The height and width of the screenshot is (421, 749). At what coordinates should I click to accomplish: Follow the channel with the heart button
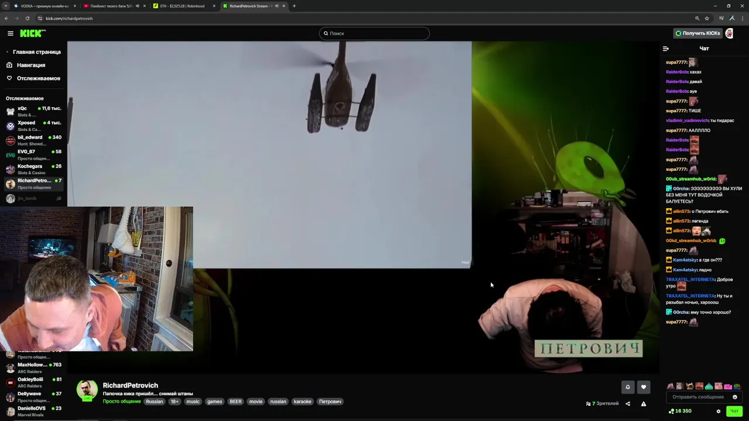click(x=644, y=387)
